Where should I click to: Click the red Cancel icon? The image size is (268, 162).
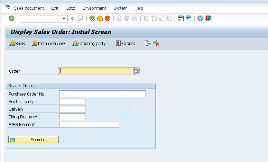point(108,18)
